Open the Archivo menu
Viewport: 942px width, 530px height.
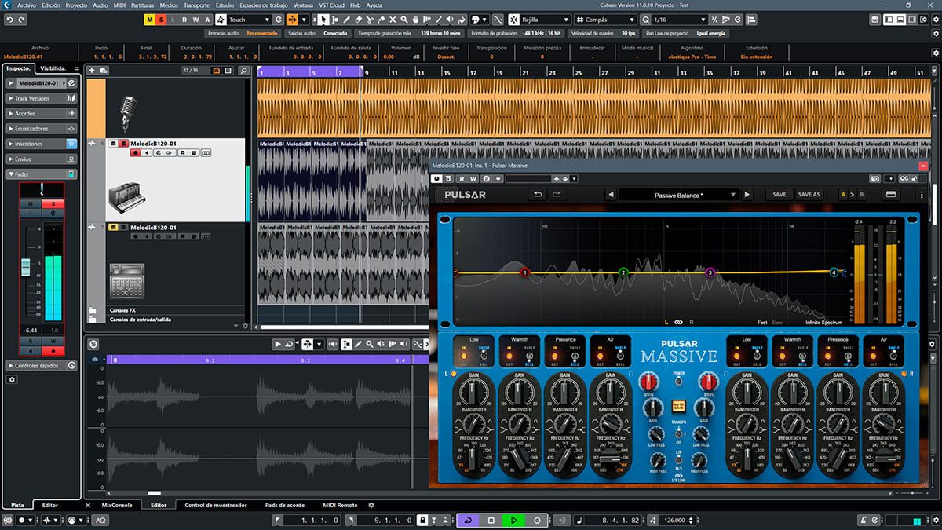click(27, 5)
